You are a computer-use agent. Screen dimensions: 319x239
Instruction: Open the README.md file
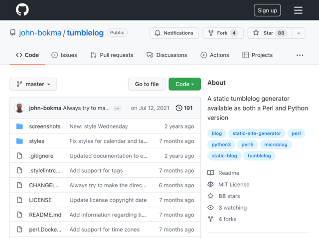[x=45, y=215]
